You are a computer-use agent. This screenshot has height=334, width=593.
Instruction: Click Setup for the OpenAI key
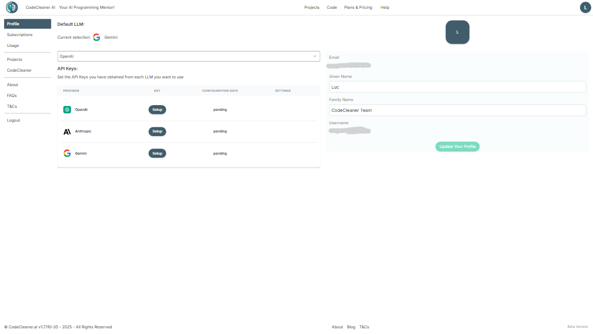tap(158, 110)
